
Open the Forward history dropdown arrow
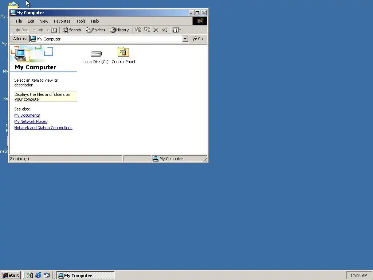point(48,30)
